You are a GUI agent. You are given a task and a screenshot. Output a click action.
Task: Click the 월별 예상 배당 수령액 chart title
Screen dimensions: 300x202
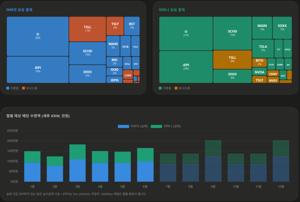38,116
